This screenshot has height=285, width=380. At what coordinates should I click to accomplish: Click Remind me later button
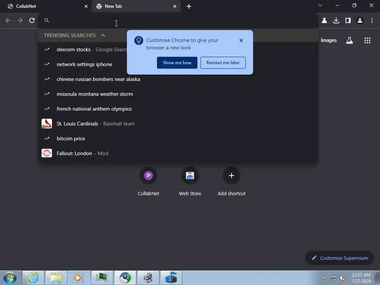223,63
